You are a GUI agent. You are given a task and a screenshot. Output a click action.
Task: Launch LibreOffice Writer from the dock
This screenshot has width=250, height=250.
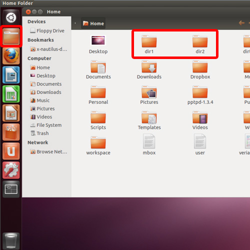point(11,75)
